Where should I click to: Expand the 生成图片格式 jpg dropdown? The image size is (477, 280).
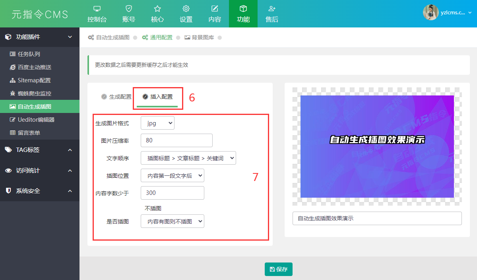[x=157, y=123]
